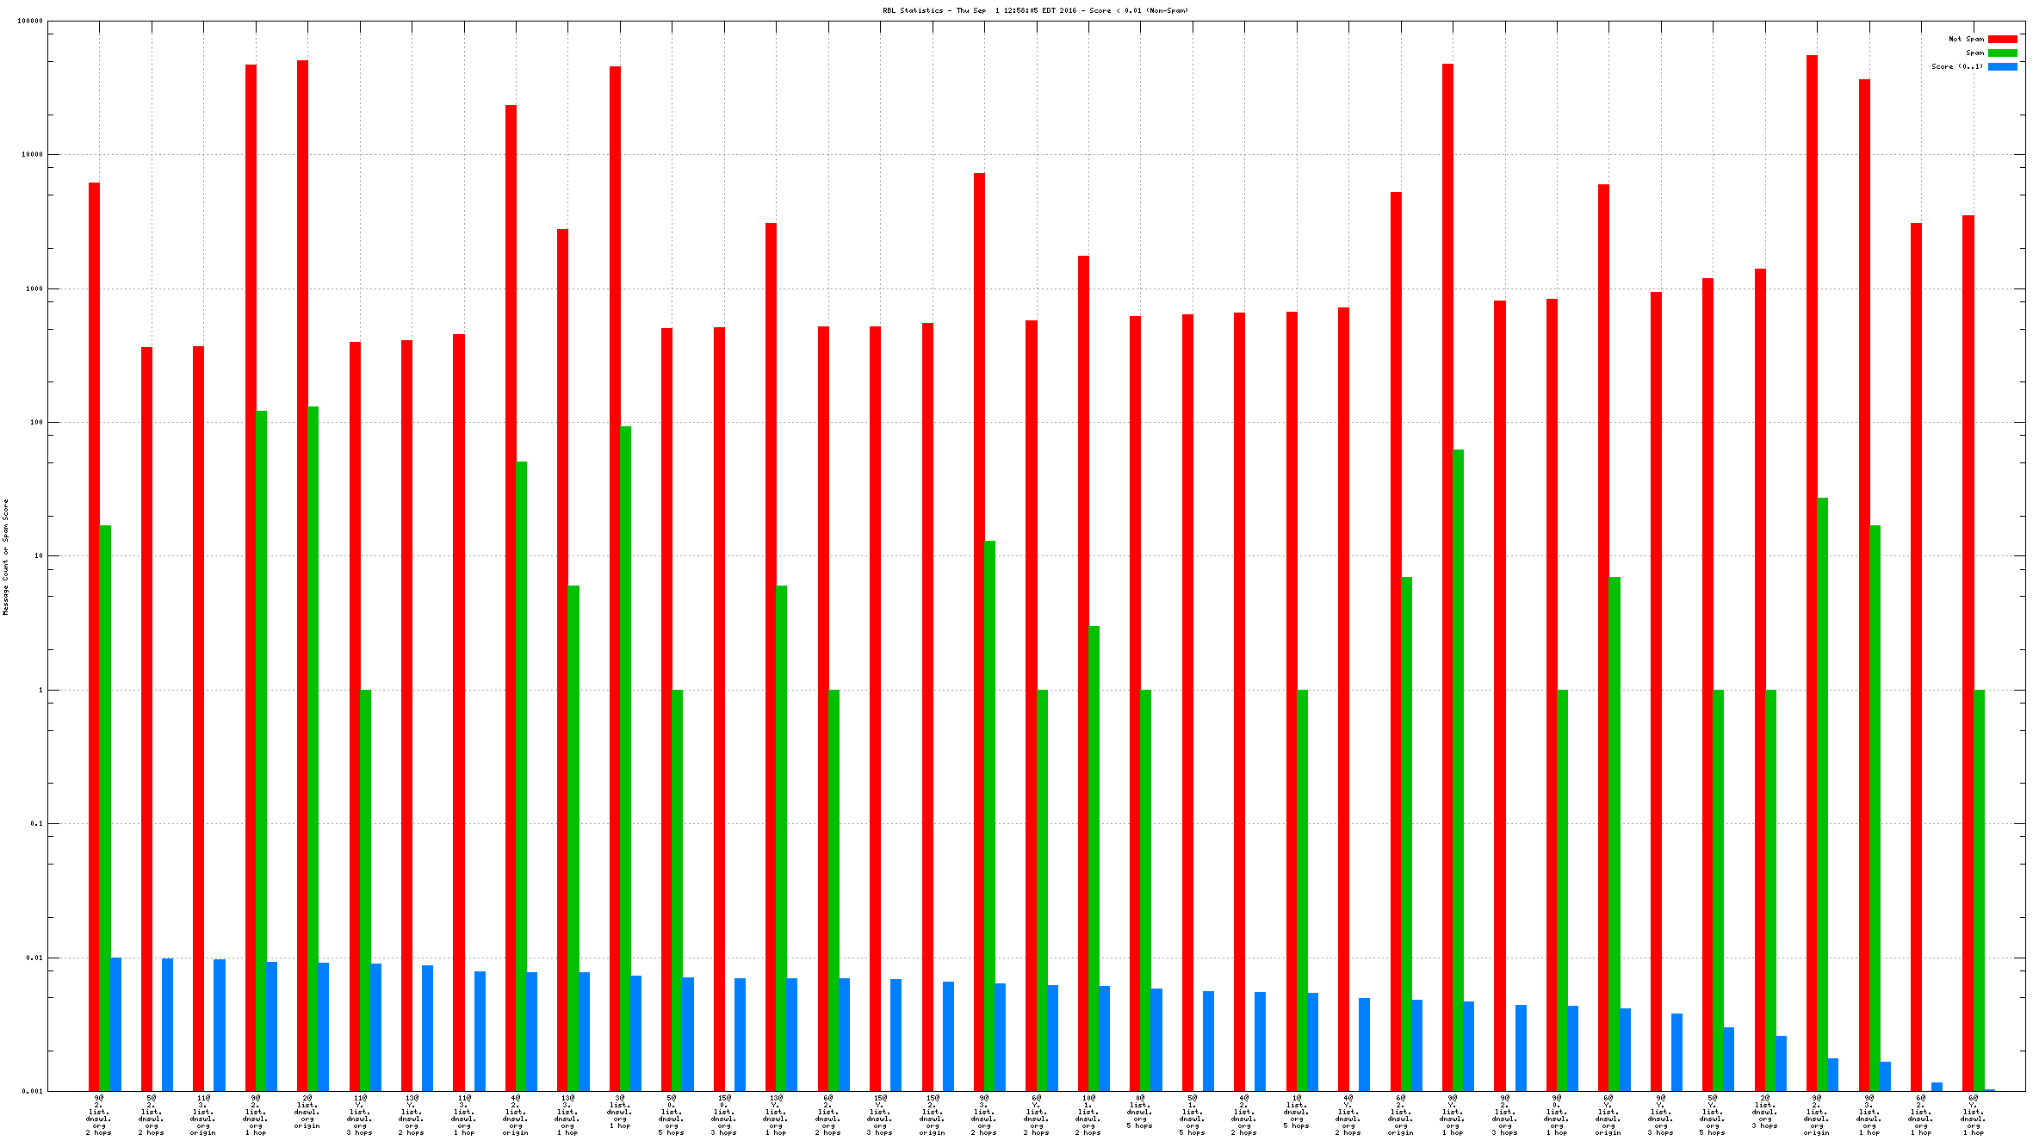
Task: Click the red Not Spam legend swatch
Action: click(2002, 39)
